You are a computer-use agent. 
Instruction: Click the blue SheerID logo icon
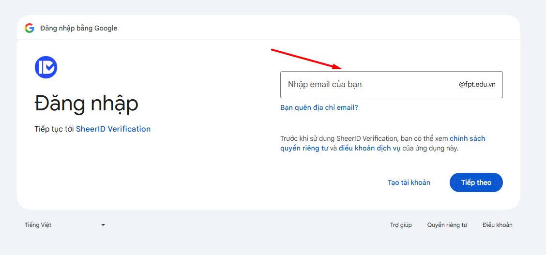click(x=46, y=67)
